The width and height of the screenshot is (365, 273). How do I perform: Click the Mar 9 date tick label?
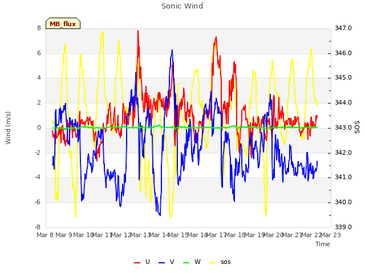coord(64,235)
